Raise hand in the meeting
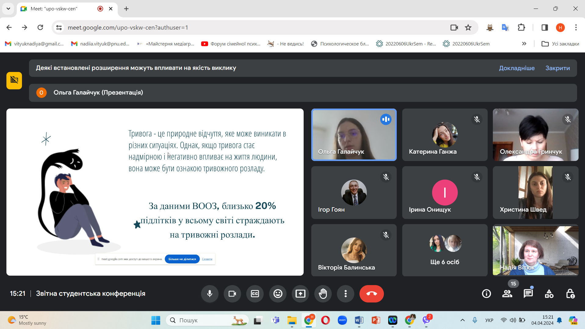This screenshot has height=329, width=585. [323, 294]
